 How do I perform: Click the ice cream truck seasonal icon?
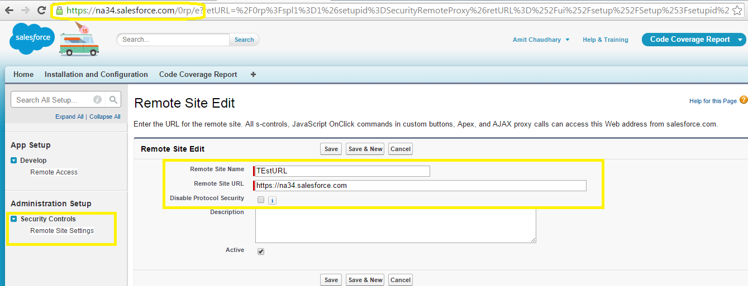[79, 40]
